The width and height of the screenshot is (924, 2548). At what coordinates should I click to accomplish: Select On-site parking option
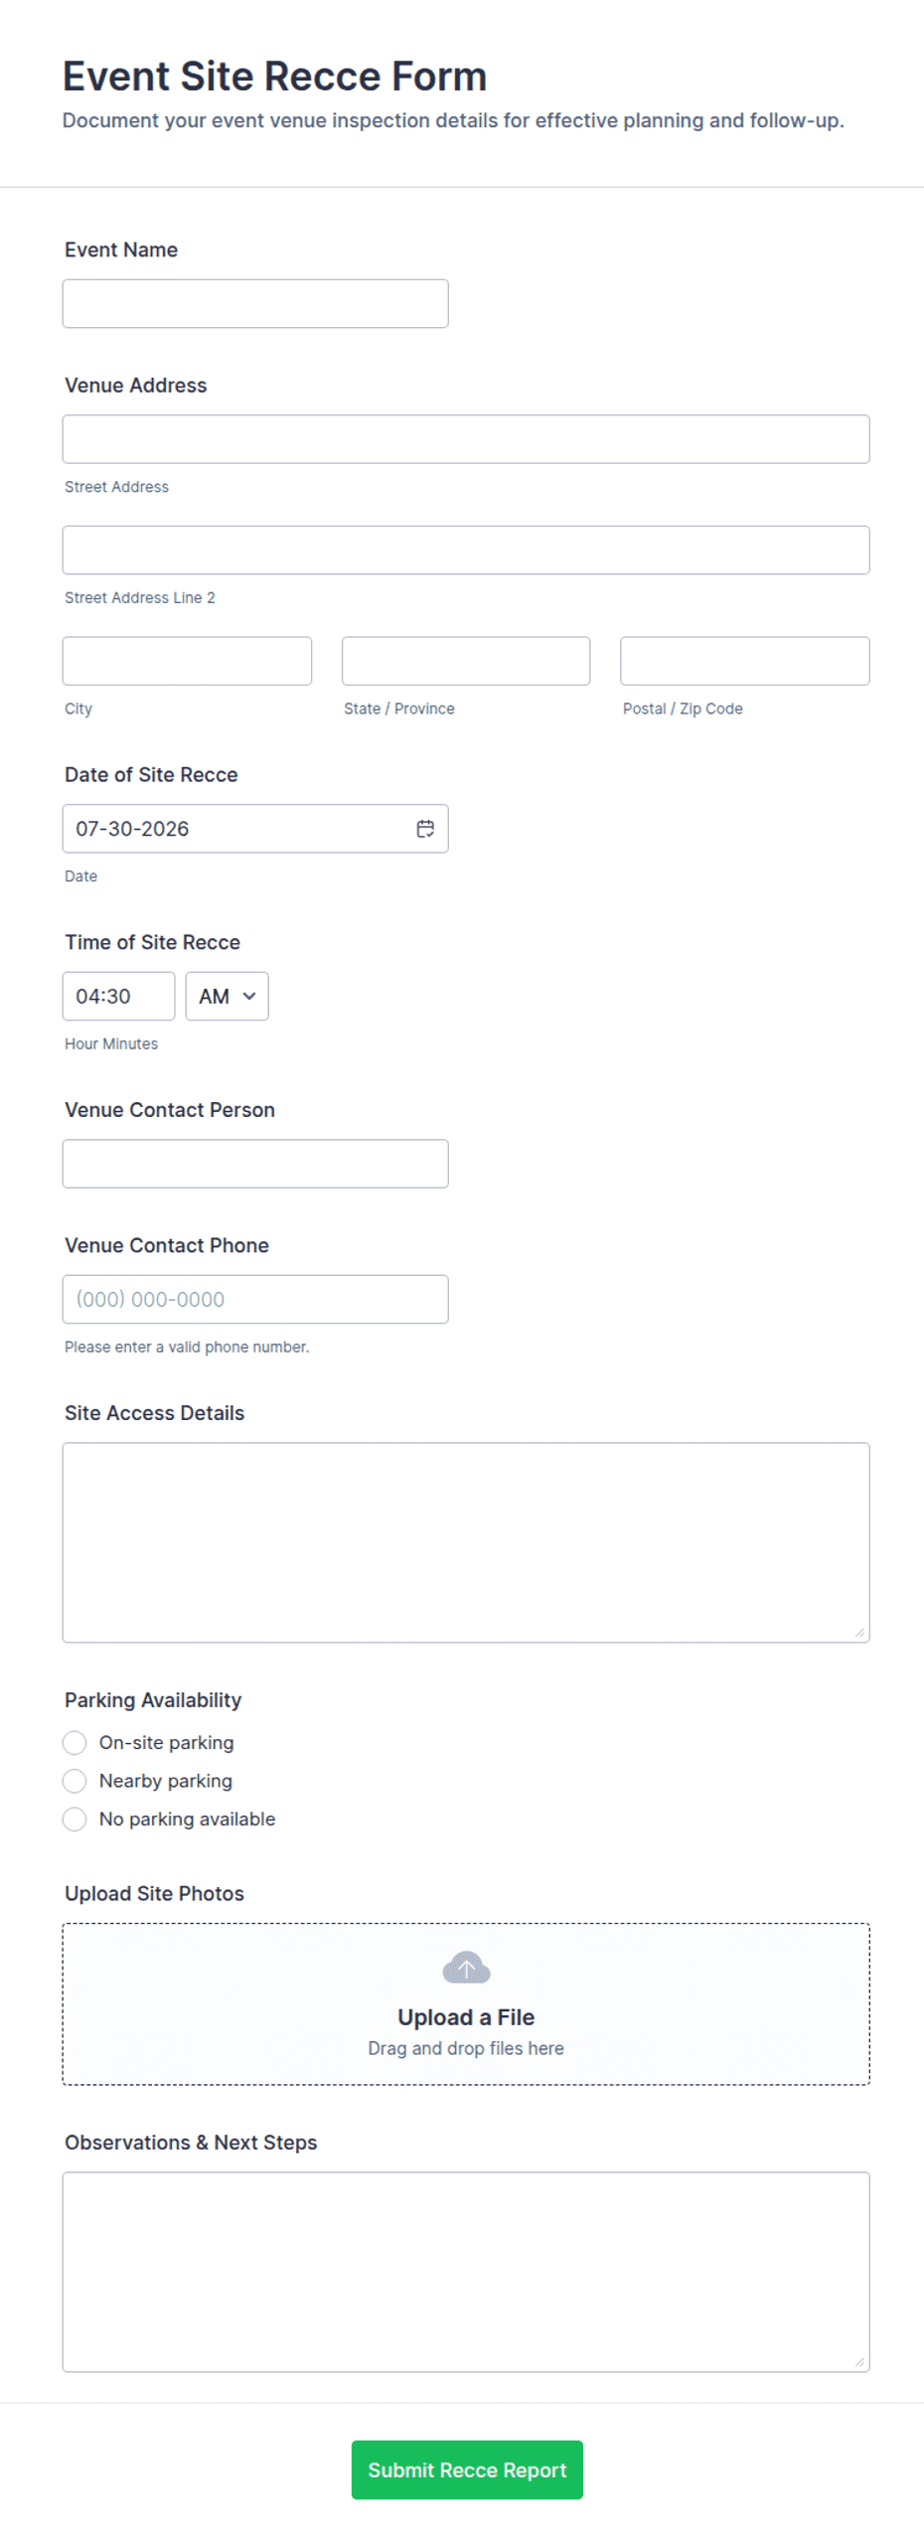[x=75, y=1742]
